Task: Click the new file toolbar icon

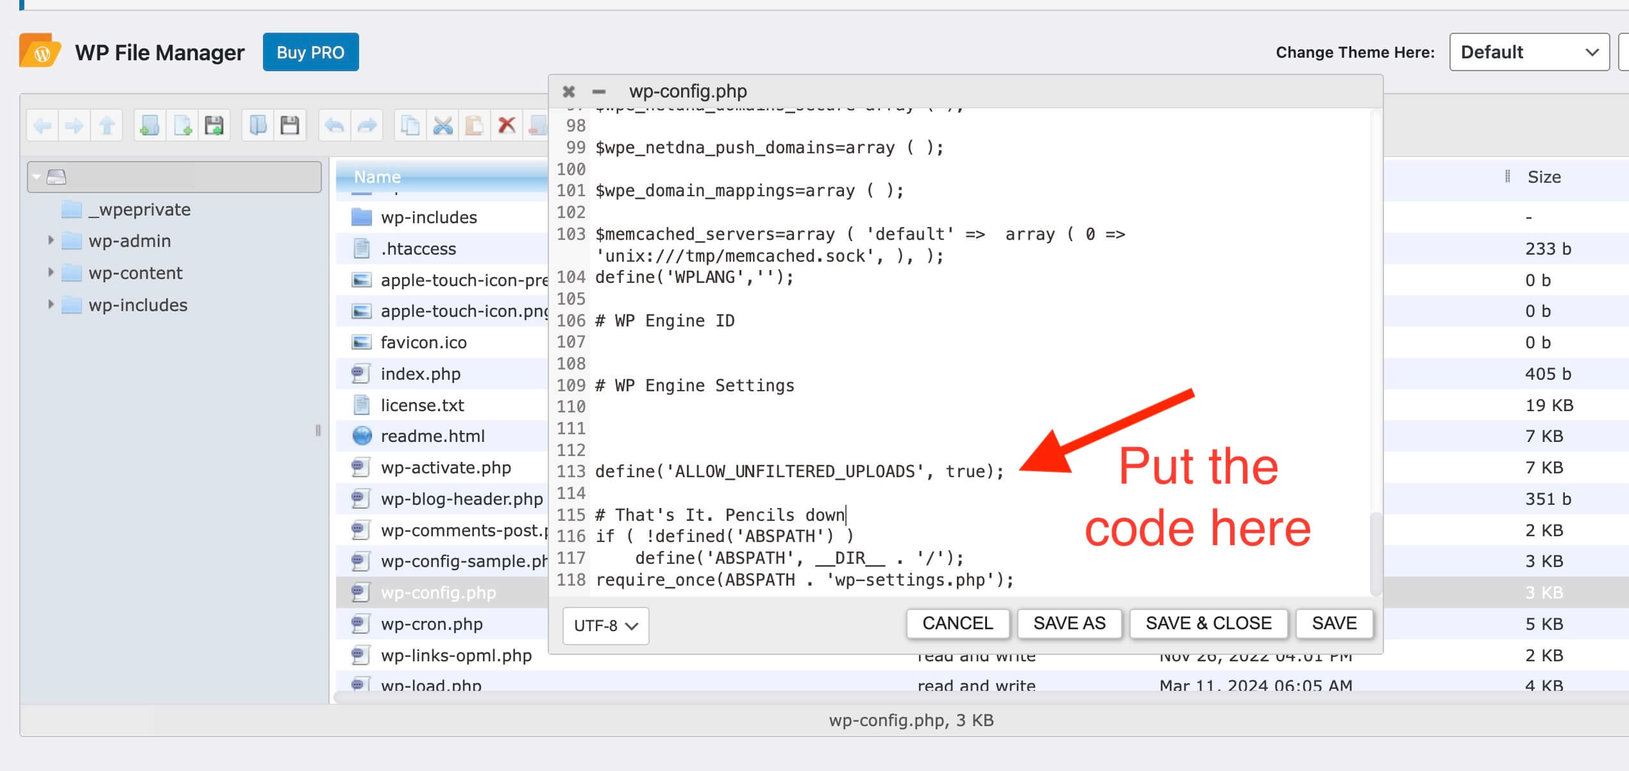Action: pos(182,126)
